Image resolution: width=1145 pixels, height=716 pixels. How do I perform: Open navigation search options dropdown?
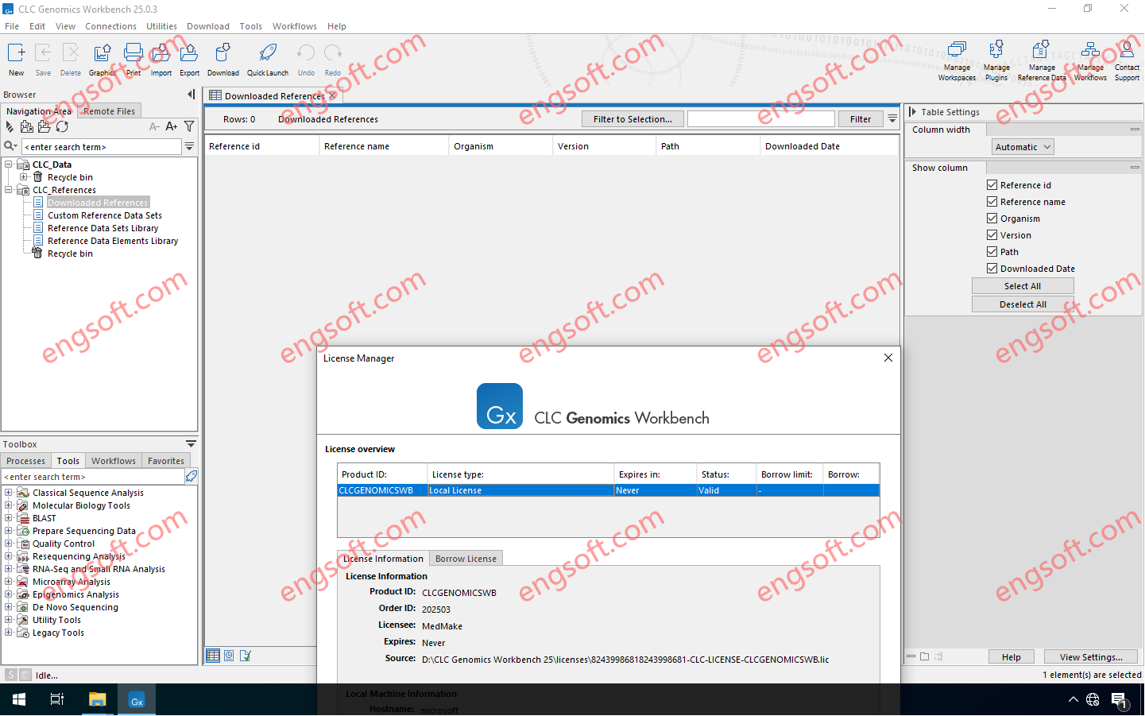click(x=189, y=146)
